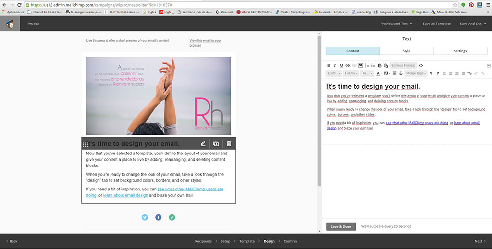Set left-to-right text direction
Screen dimensions: 492x249
(x=431, y=73)
